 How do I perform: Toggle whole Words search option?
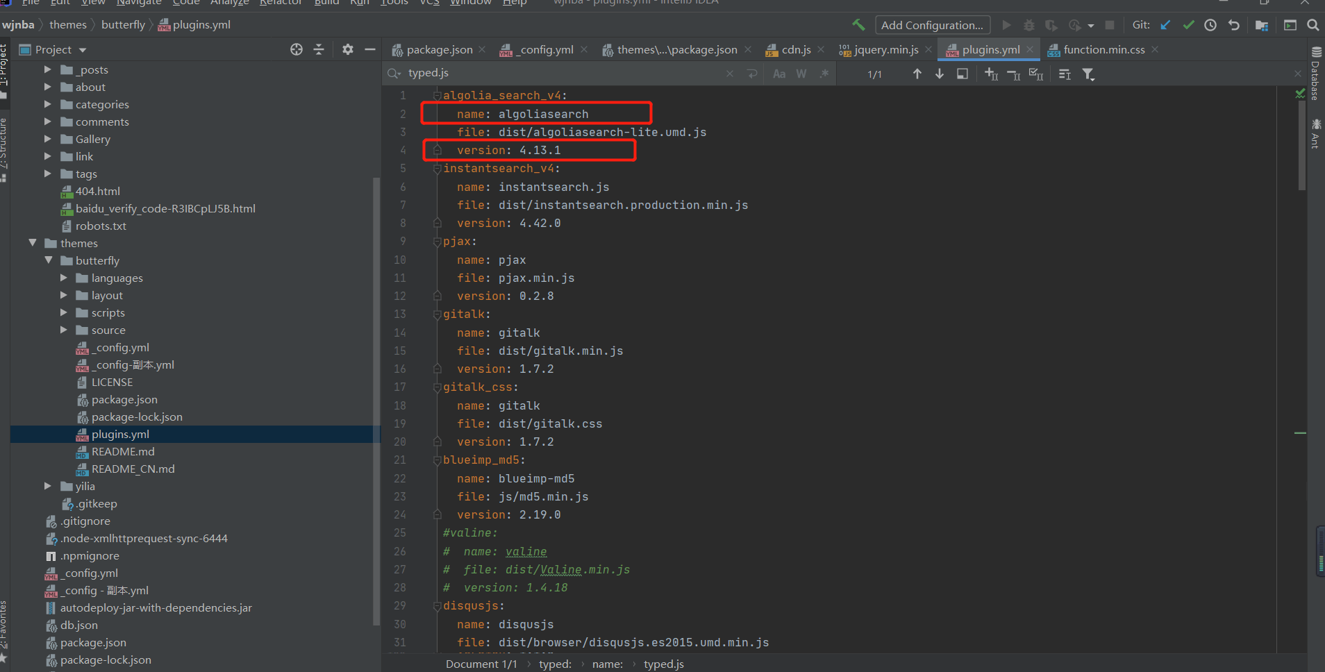coord(801,74)
